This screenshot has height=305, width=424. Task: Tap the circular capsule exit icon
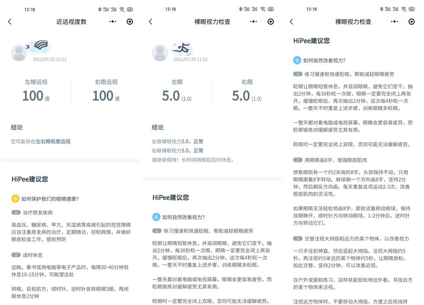(x=129, y=21)
